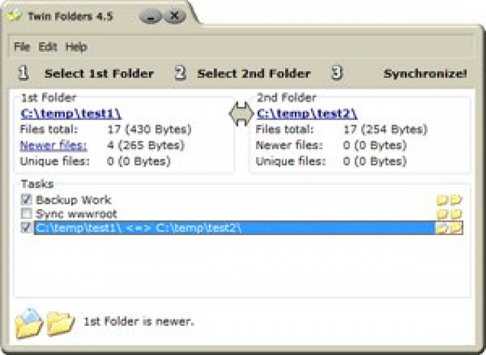Click first folder icon in Sync wwwroot row
The width and height of the screenshot is (486, 355).
point(443,214)
